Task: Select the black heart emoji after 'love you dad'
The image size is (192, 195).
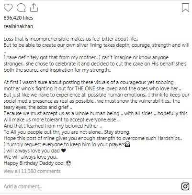Action: 64,151
